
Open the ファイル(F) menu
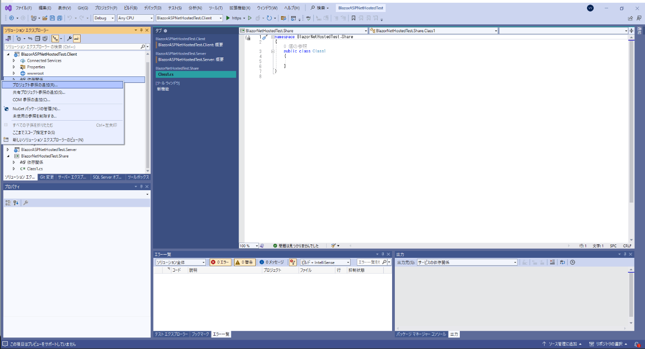pyautogui.click(x=23, y=8)
